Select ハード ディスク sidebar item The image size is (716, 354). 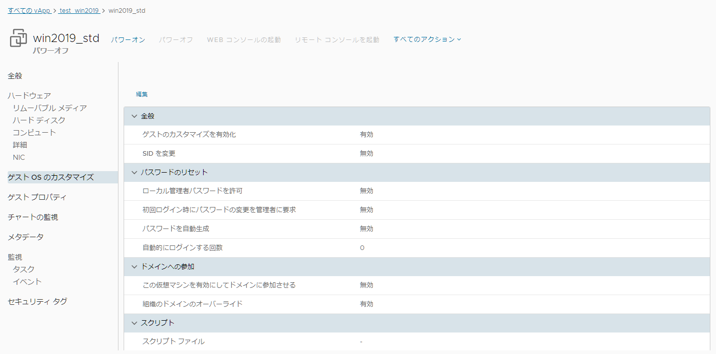(39, 120)
